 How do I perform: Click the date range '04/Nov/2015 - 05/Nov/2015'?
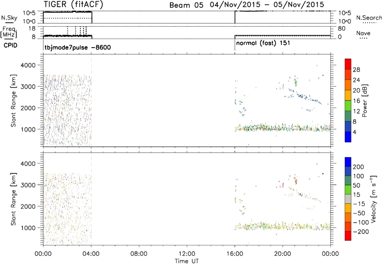click(267, 5)
